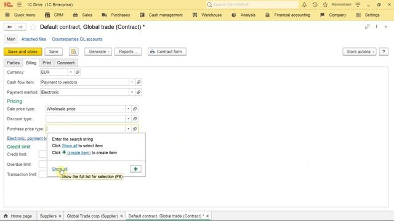This screenshot has height=221, width=394.
Task: Close the Global Trade corp tab
Action: pyautogui.click(x=121, y=216)
